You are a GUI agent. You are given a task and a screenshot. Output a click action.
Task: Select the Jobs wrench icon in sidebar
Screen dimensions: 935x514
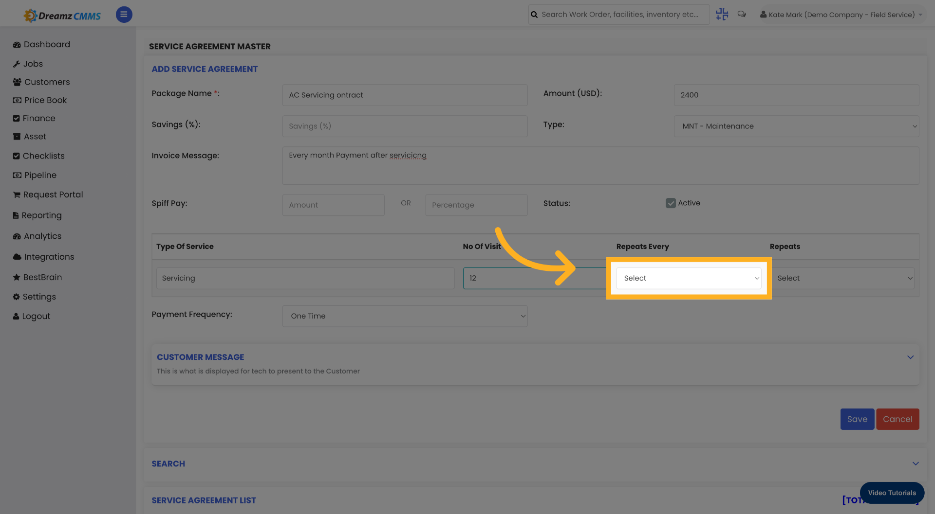pyautogui.click(x=16, y=64)
